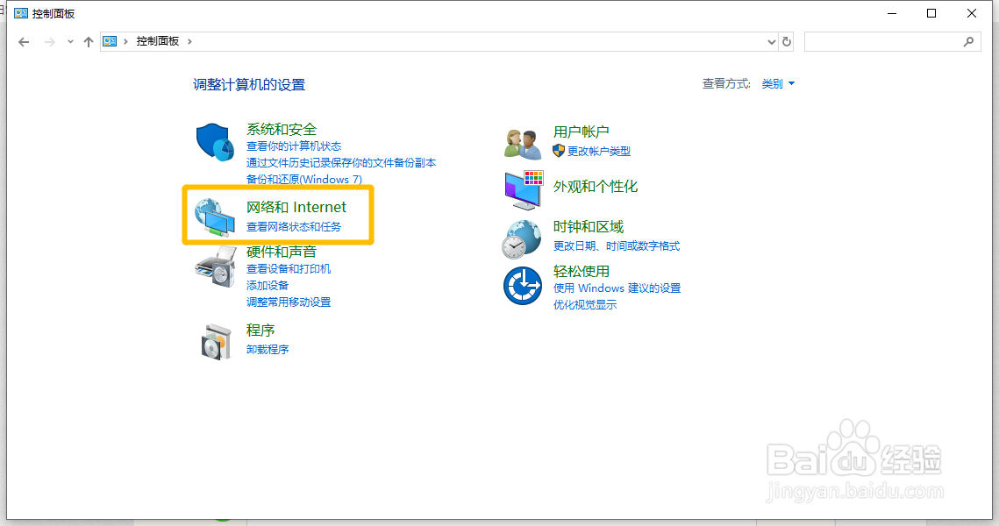Open 备份和还原(Windows 7) link
This screenshot has width=999, height=526.
click(x=303, y=180)
